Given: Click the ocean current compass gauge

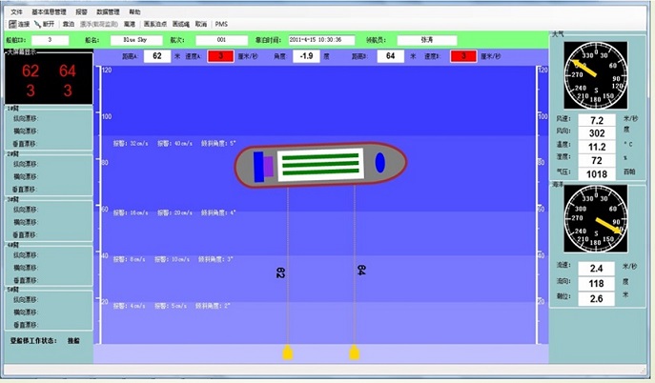Looking at the screenshot, I should (596, 220).
